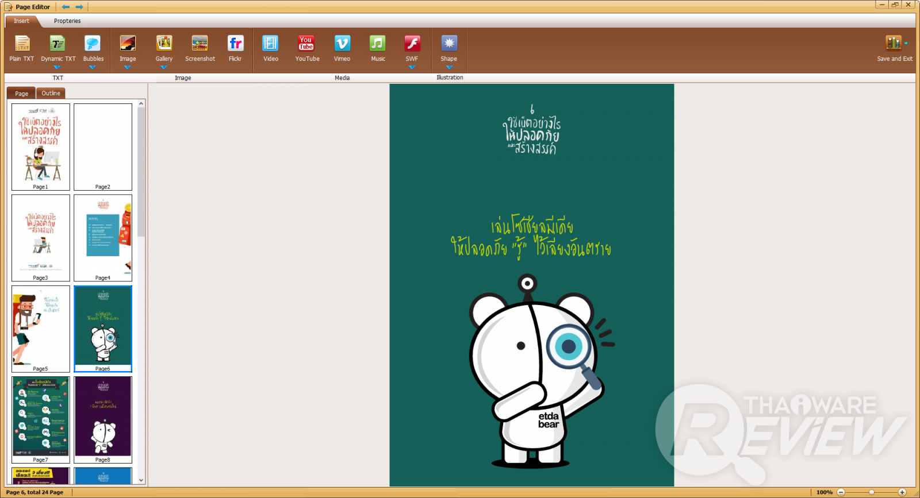Click the redo forward arrow in title bar
Screen dimensions: 920x498
coord(79,7)
